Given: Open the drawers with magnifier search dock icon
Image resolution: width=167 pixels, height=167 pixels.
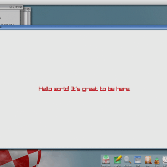Looking at the screenshot, I should pyautogui.click(x=148, y=160).
